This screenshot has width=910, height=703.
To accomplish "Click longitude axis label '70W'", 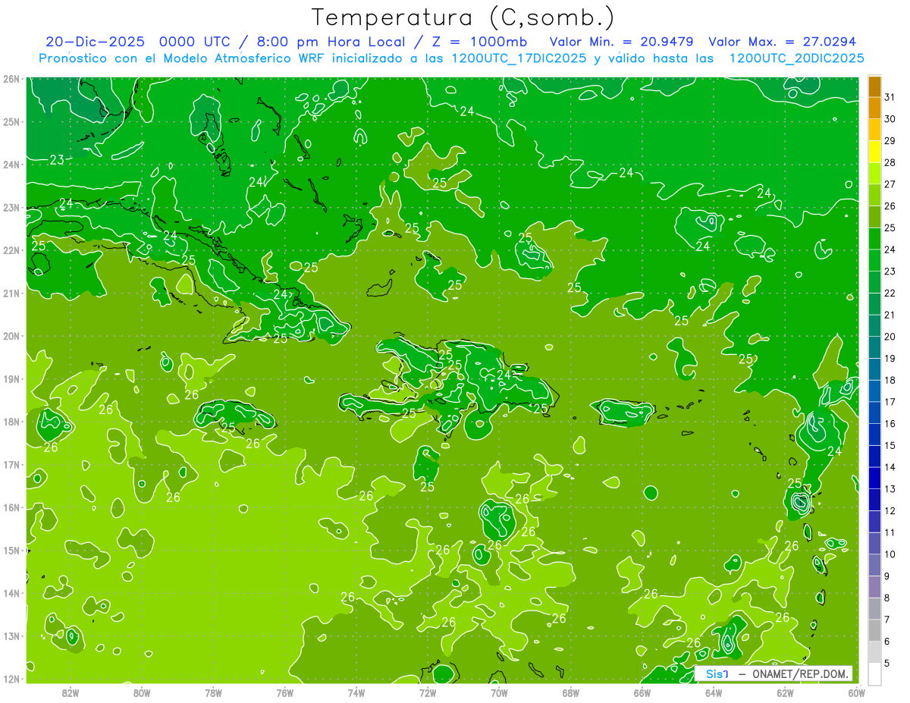I will click(499, 692).
